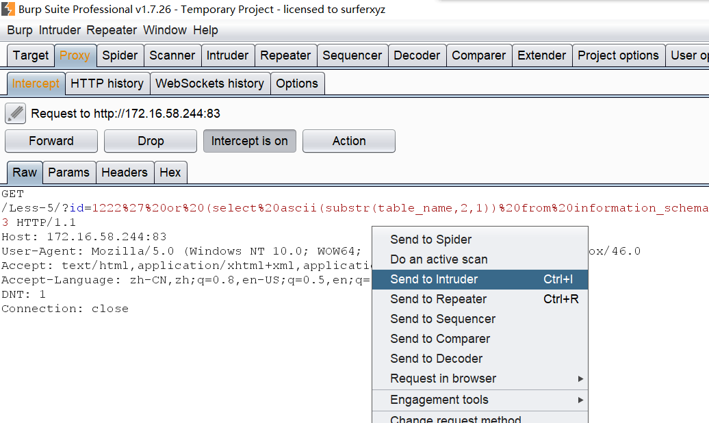Switch to the Target tab
The height and width of the screenshot is (423, 709).
[x=31, y=55]
